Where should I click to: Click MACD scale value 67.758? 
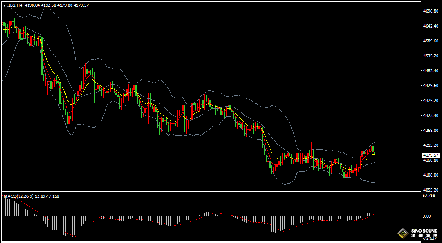click(x=429, y=196)
